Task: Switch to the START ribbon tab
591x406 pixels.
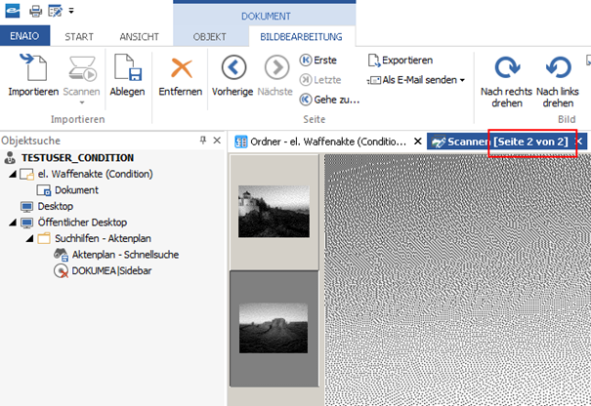Action: coord(79,37)
